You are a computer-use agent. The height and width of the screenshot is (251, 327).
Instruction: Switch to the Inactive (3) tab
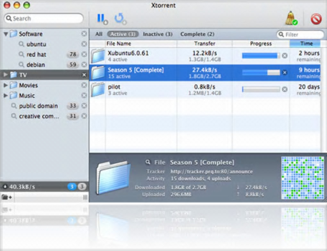158,34
